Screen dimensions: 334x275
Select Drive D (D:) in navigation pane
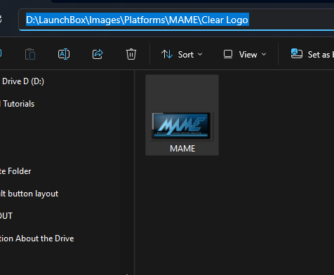[x=23, y=81]
